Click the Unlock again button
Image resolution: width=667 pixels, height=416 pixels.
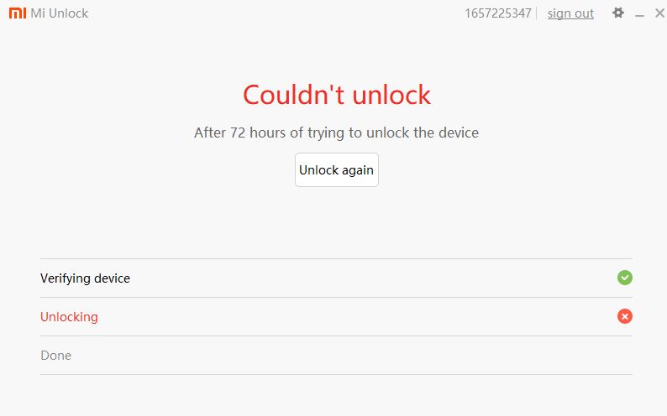pos(337,169)
